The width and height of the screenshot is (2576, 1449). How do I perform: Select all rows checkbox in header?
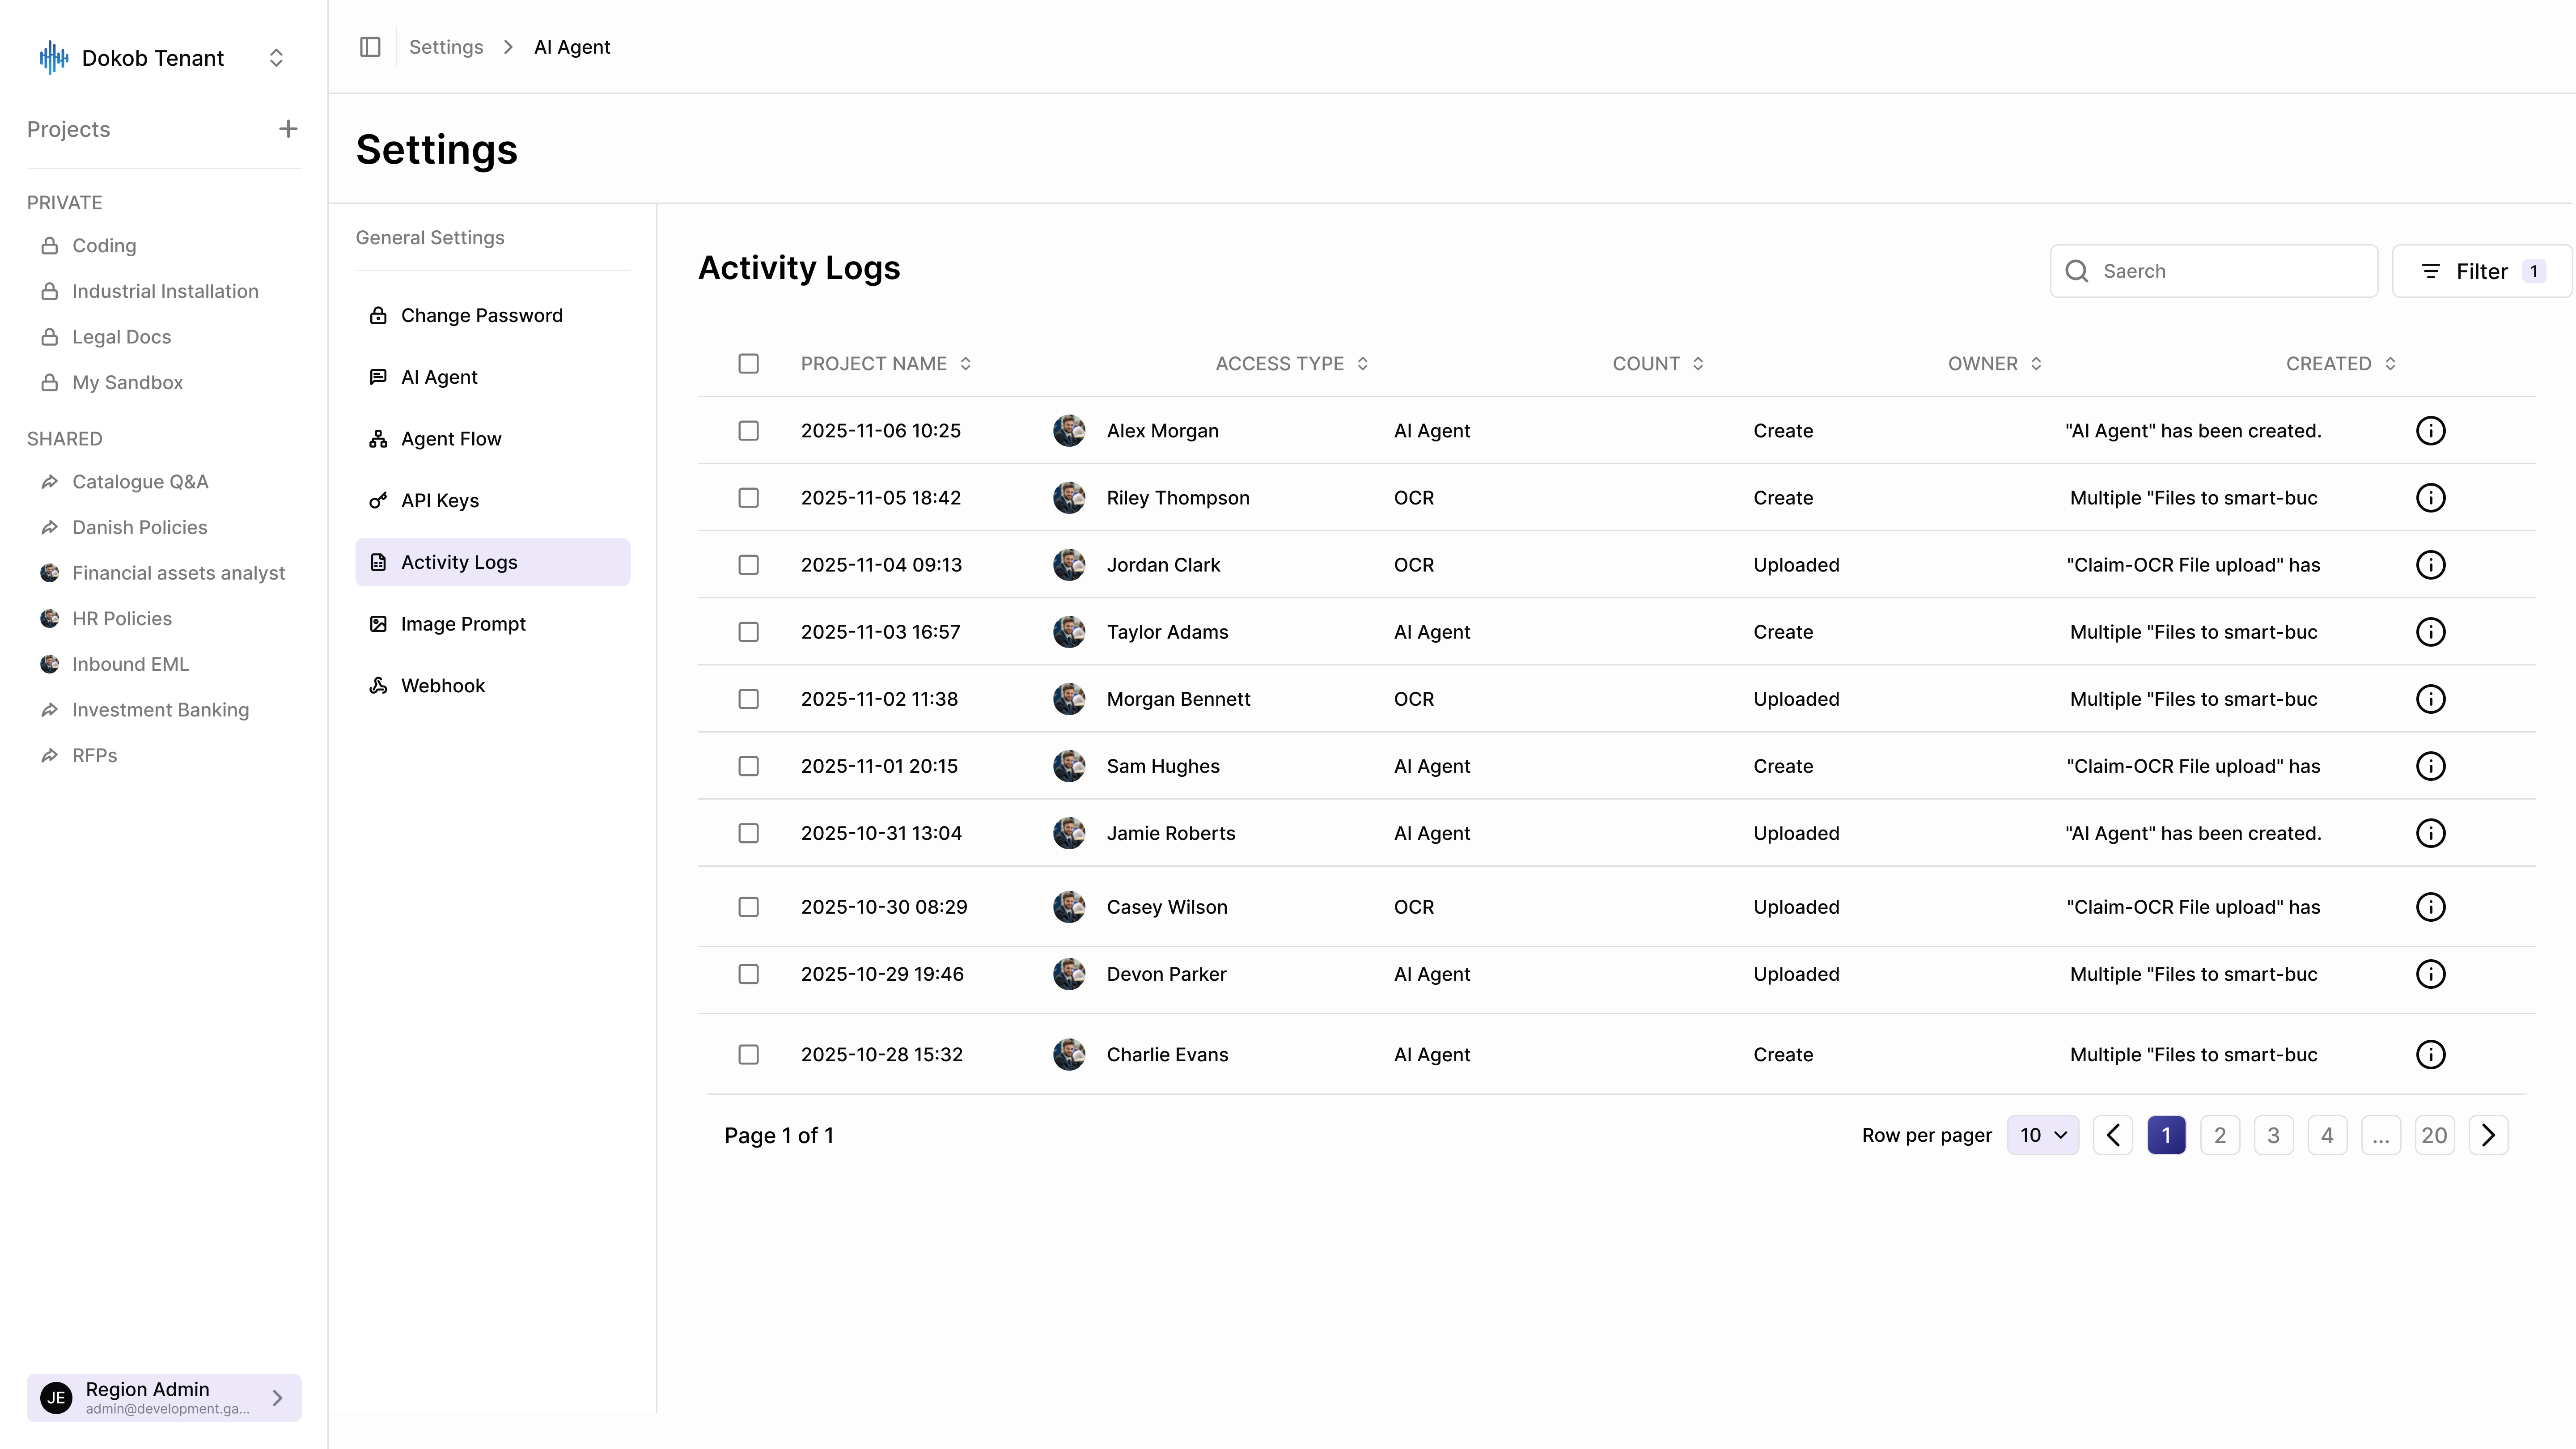pos(748,364)
